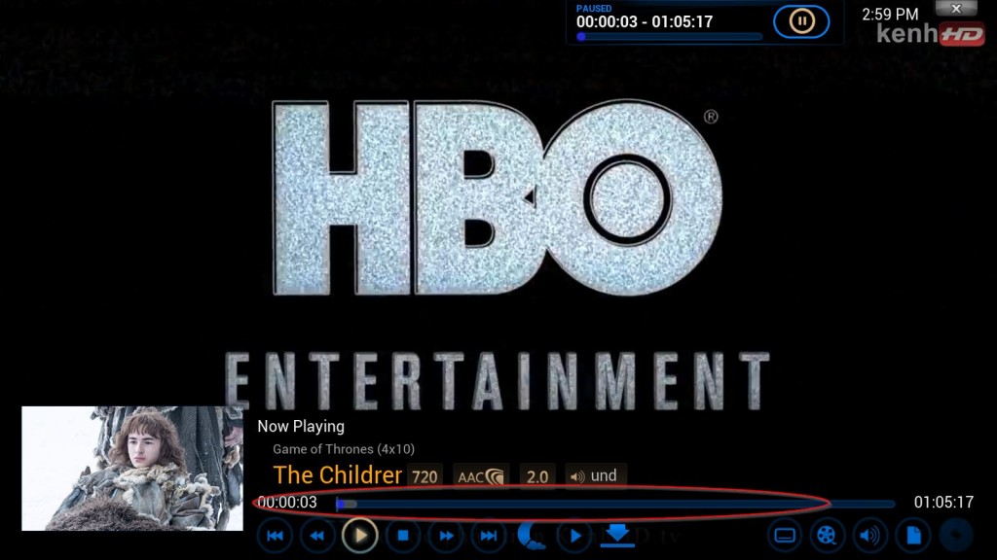Click the seek bar position handle
Image resolution: width=997 pixels, height=560 pixels.
click(x=340, y=505)
